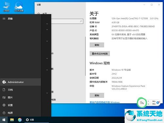Click the gear icon next to 设置 in Start
This screenshot has height=123, width=164.
pos(4,105)
